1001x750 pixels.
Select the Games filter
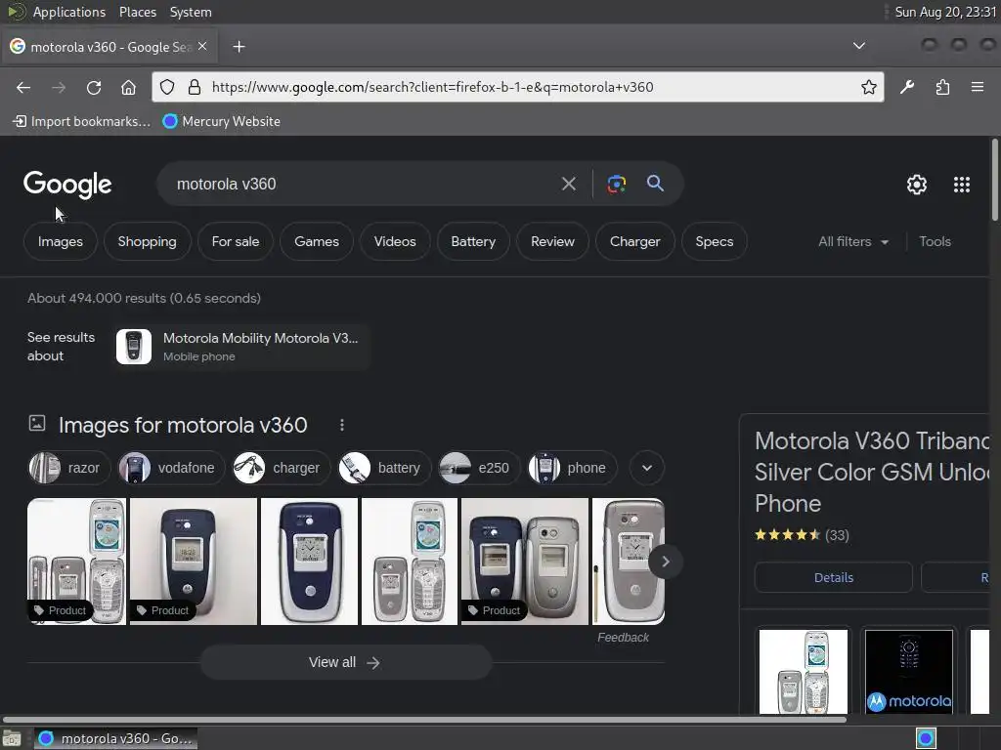[317, 242]
